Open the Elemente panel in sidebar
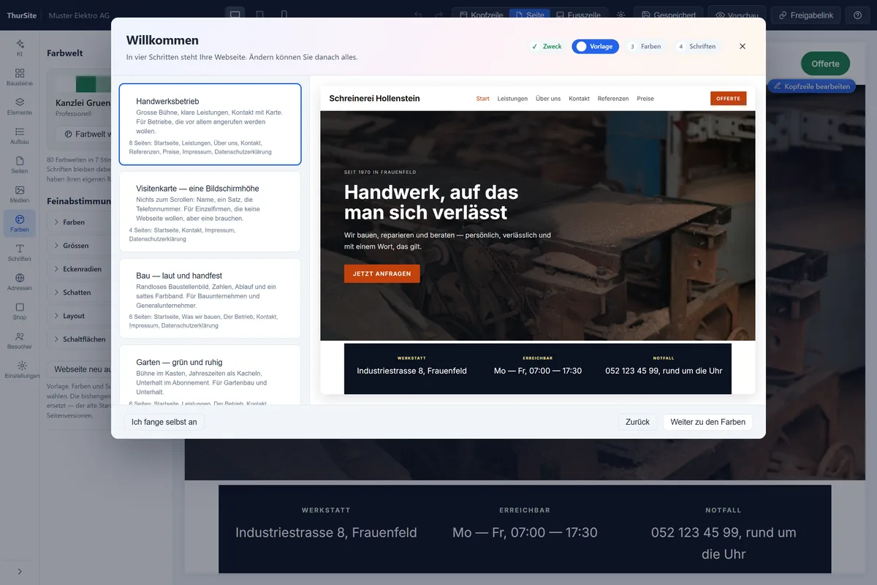Screen dimensions: 877x585 pyautogui.click(x=20, y=107)
